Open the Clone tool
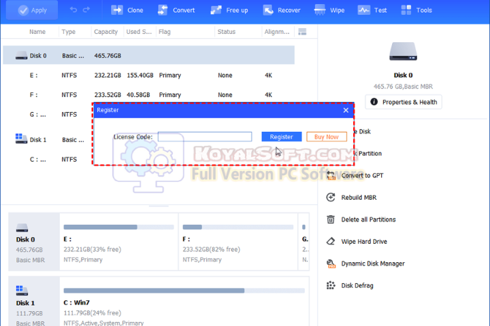 click(x=127, y=10)
